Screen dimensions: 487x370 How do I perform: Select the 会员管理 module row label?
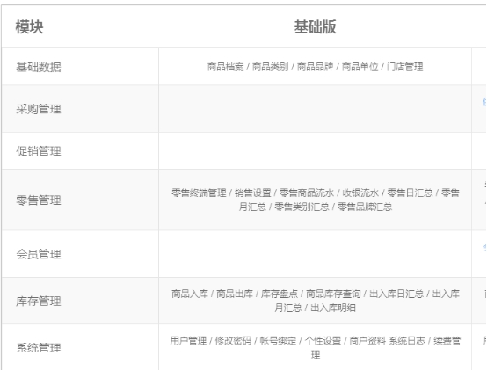[x=39, y=254]
